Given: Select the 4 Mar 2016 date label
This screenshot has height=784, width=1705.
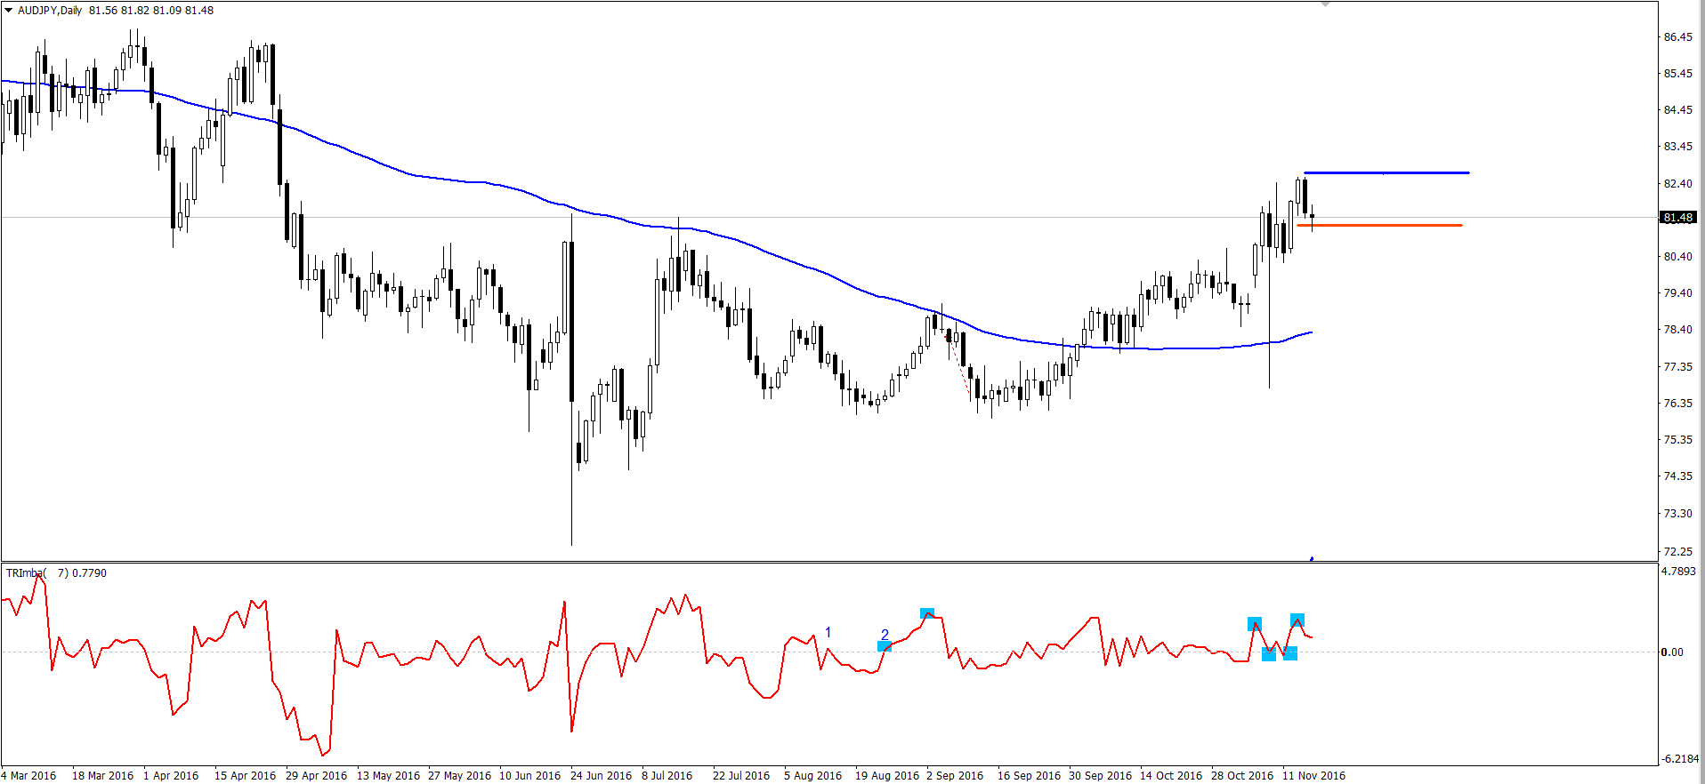Looking at the screenshot, I should [28, 776].
